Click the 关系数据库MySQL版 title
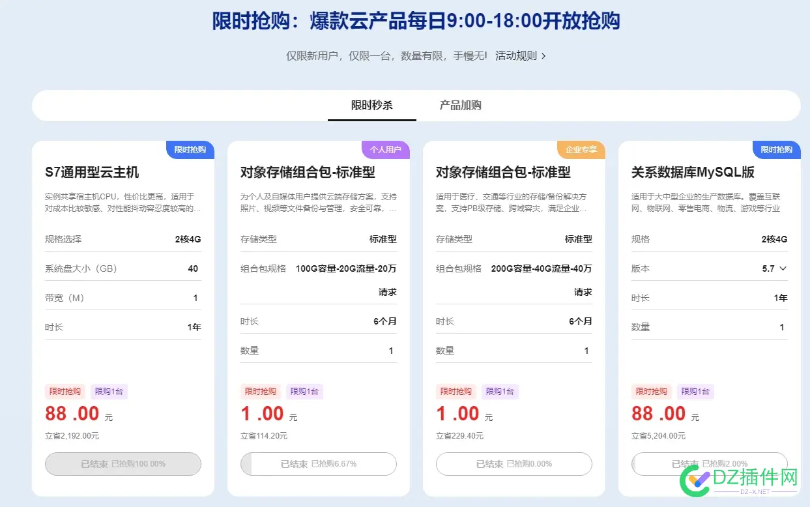 693,173
